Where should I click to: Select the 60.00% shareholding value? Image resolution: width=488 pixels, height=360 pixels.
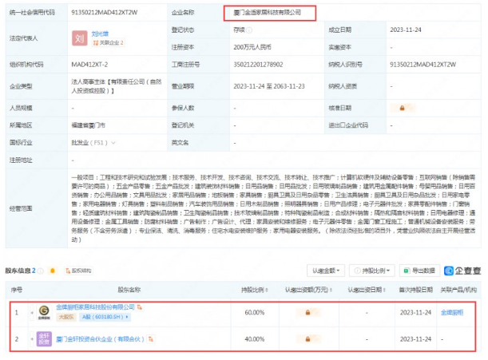255,312
